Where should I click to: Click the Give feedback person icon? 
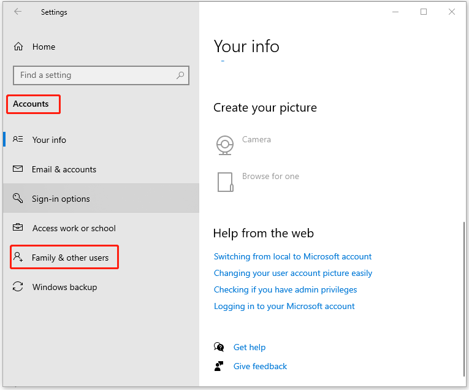click(219, 366)
